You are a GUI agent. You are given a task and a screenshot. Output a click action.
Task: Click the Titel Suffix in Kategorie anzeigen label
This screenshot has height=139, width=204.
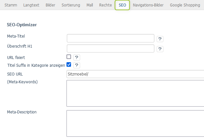click(36, 65)
